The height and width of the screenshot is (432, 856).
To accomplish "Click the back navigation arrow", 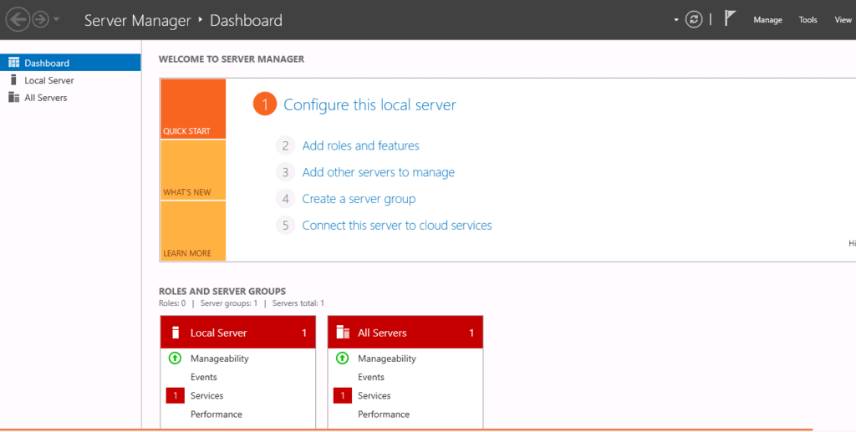I will (18, 20).
